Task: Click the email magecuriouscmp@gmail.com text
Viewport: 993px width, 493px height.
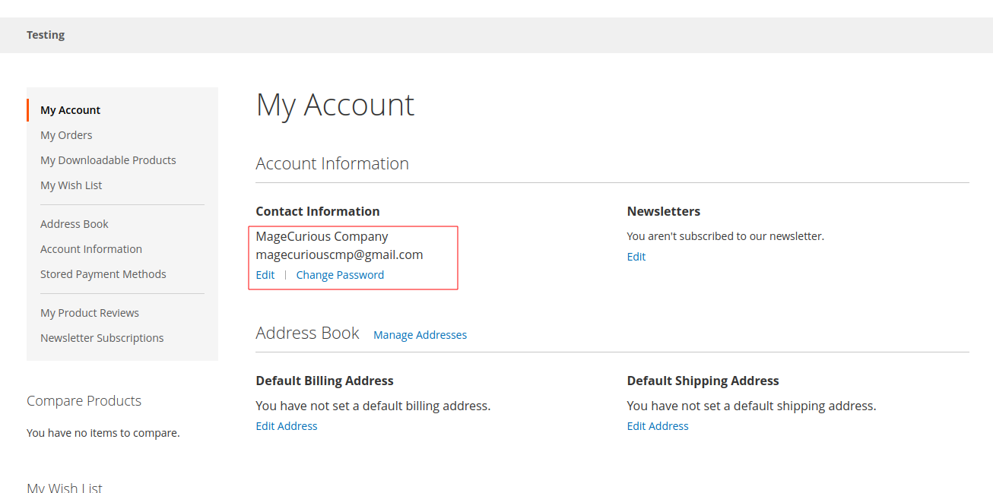Action: click(x=339, y=254)
